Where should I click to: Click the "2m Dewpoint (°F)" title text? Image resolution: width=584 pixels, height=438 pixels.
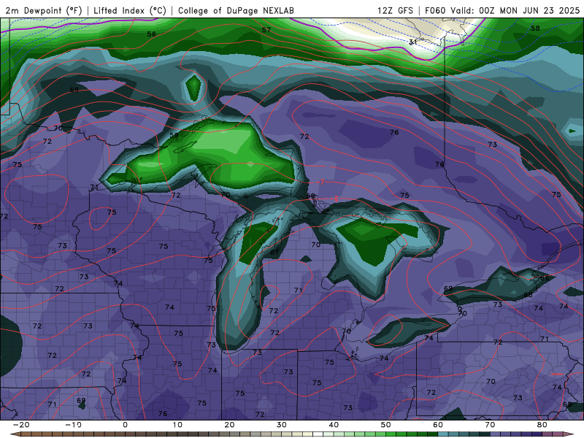44,11
